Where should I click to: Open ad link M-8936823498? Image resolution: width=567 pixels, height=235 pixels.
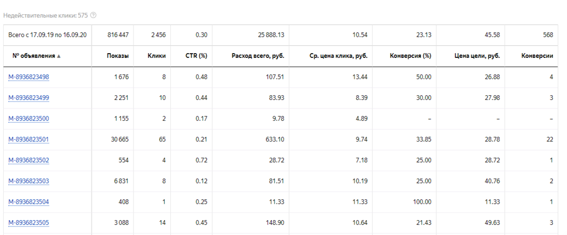point(29,77)
